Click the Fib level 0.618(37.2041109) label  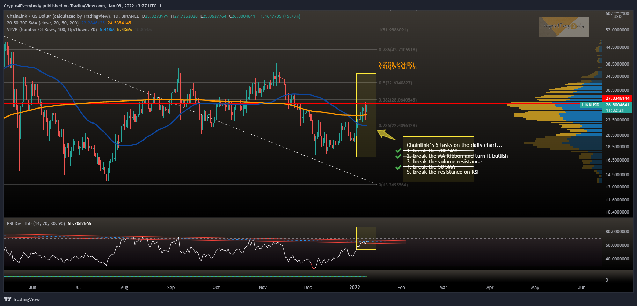(x=397, y=68)
